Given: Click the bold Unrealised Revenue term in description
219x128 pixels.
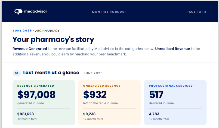Looking at the screenshot, I should coord(172,49).
